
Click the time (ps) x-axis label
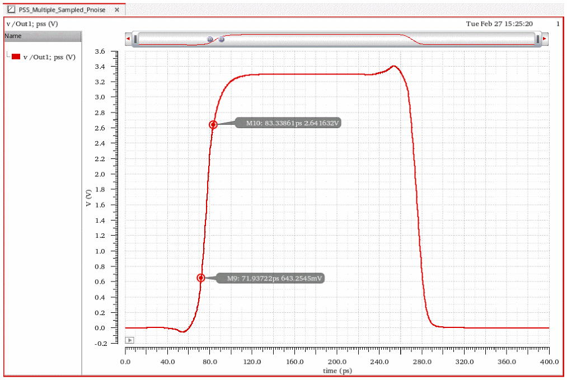tap(336, 371)
